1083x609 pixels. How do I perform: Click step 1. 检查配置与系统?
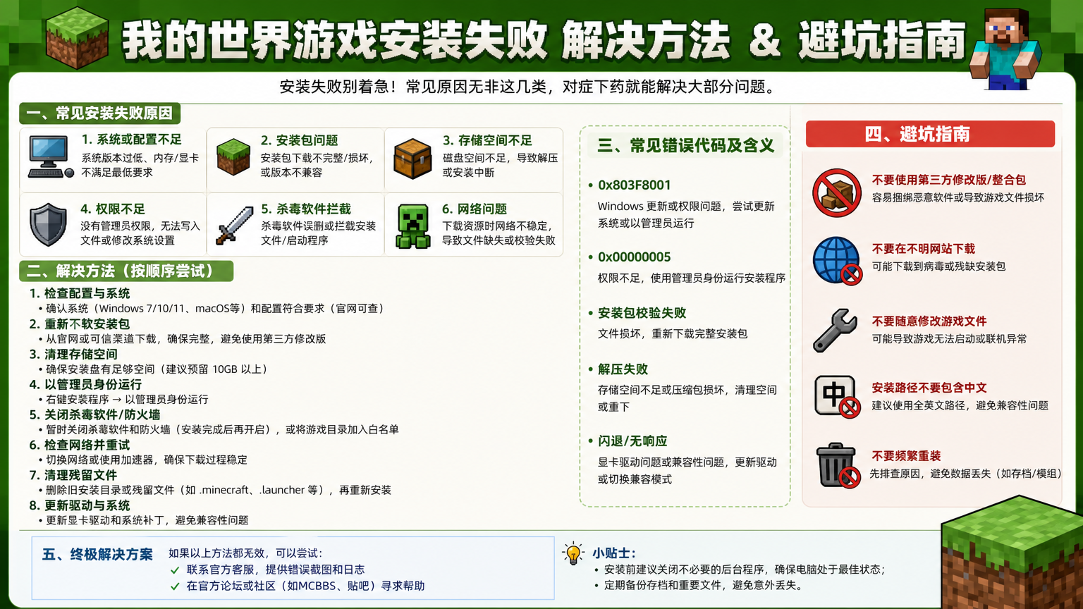click(80, 293)
